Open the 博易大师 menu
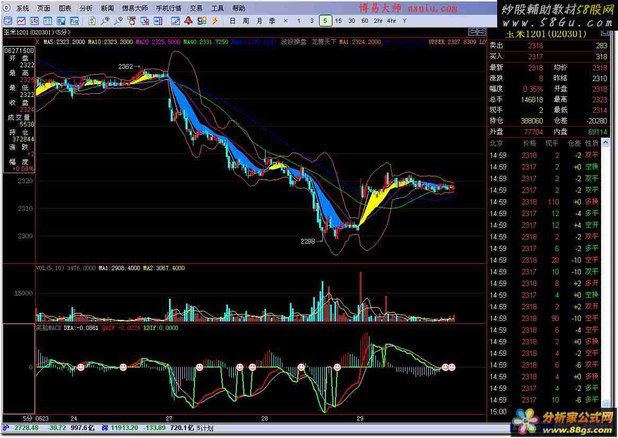The width and height of the screenshot is (618, 438). click(x=135, y=8)
